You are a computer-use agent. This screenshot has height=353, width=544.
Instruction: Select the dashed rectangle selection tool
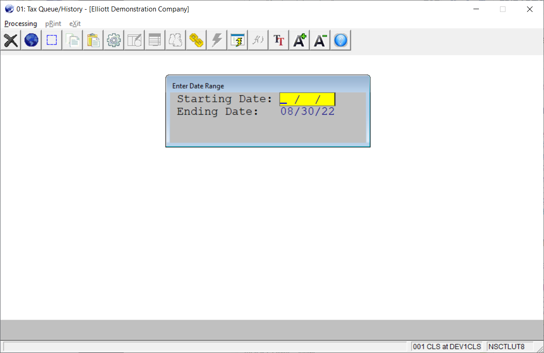tap(52, 40)
